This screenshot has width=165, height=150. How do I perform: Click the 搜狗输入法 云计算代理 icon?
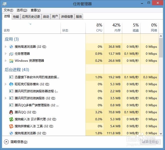point(11,119)
